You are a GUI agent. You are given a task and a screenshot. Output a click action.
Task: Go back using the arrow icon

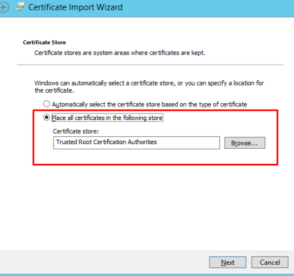tap(4, 7)
